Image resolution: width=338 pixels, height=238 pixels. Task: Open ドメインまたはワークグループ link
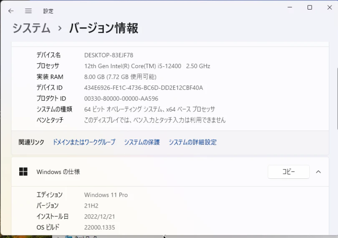[84, 142]
